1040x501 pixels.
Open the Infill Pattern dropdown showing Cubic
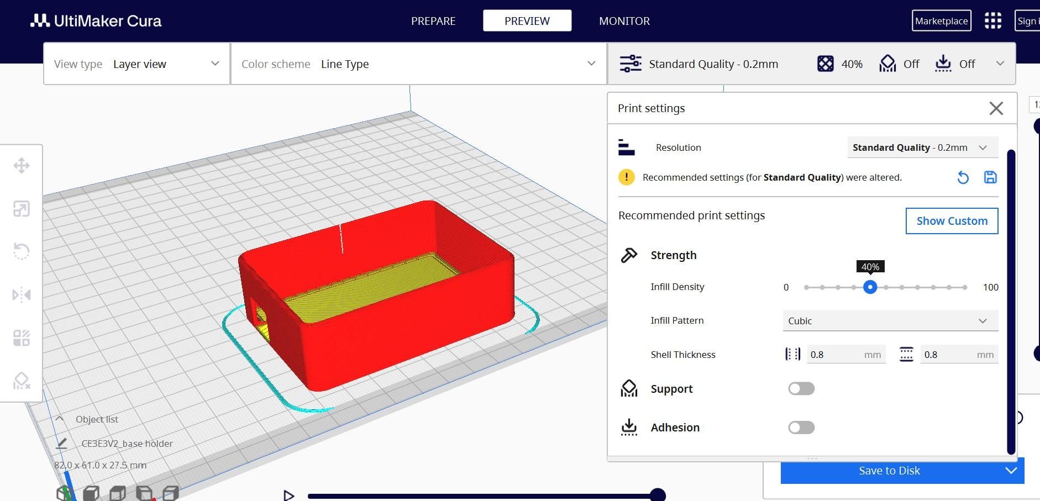pos(889,320)
